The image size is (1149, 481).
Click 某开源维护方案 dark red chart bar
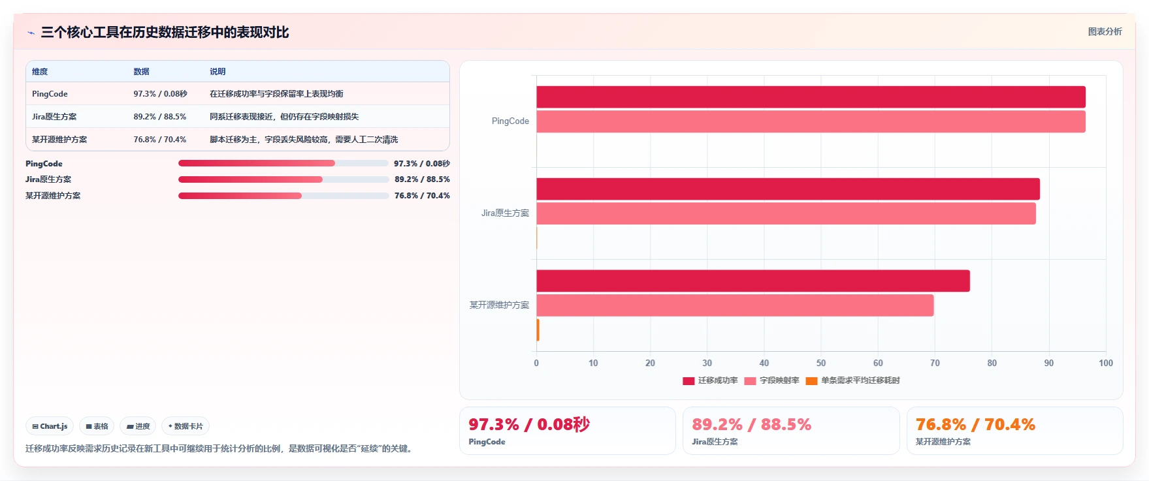[x=753, y=281]
